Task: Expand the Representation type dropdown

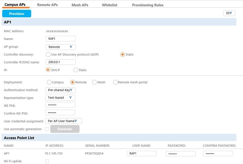Action: [60, 98]
